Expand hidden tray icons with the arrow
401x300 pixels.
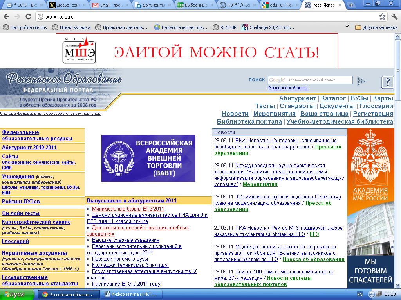point(371,295)
